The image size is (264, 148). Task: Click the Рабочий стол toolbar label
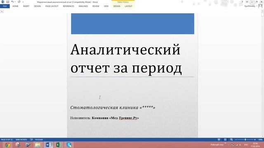point(217,145)
